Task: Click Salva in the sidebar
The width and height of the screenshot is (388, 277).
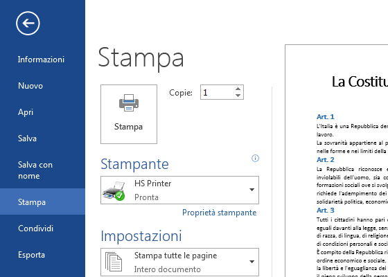Action: [x=27, y=138]
